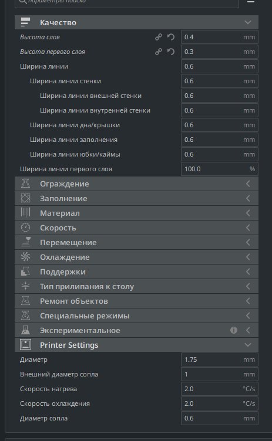
Task: Click the Printer Settings header label
Action: (x=69, y=345)
